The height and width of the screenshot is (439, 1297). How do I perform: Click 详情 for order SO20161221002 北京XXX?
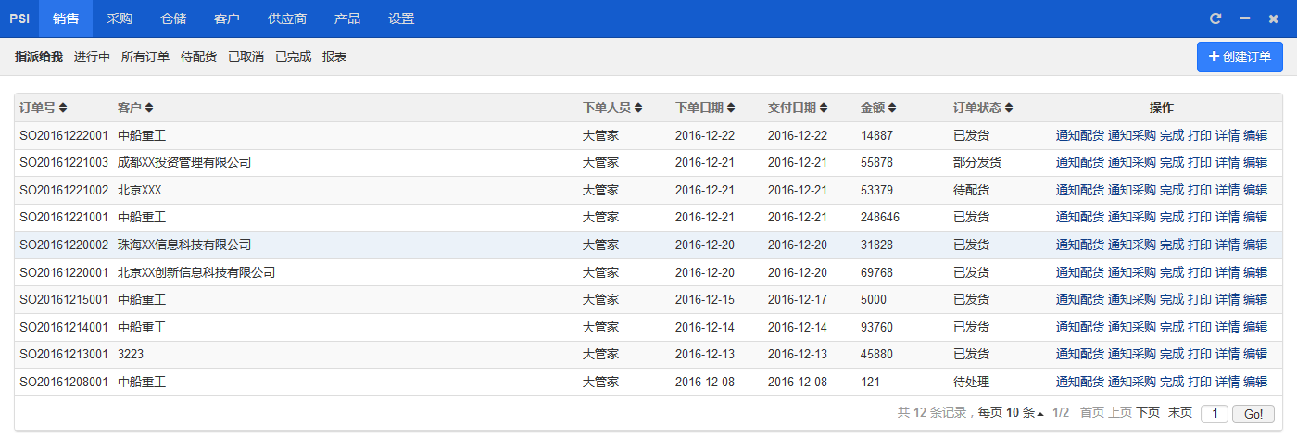tap(1227, 190)
